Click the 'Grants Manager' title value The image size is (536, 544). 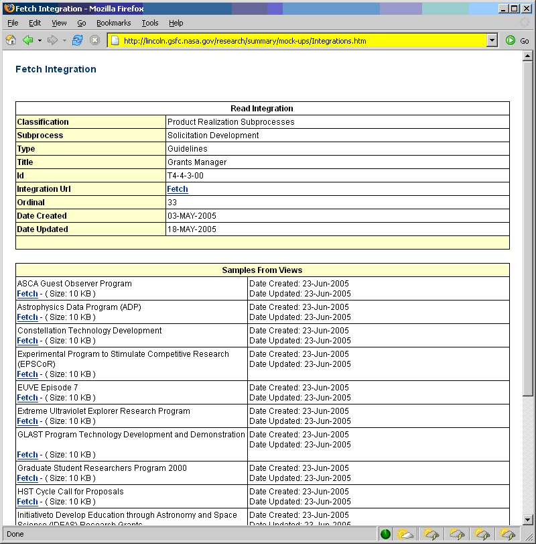[197, 162]
